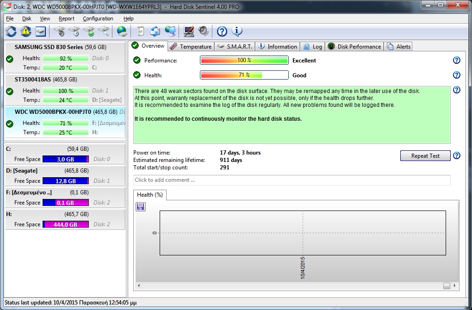
Task: Click the 'Status last updated' status bar text
Action: [70, 303]
